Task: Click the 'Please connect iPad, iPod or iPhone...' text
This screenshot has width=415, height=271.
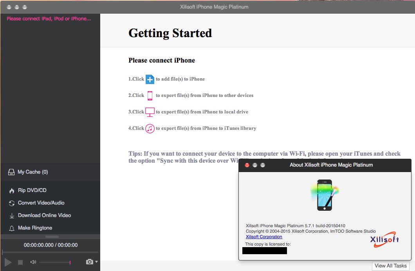Action: (x=49, y=19)
